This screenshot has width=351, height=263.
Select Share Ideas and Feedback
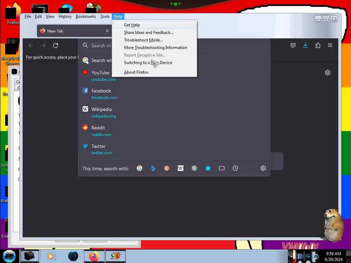(x=155, y=33)
